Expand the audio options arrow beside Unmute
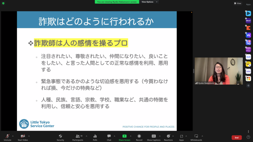Screen dimensions: 253x142 pyautogui.click(x=13, y=136)
